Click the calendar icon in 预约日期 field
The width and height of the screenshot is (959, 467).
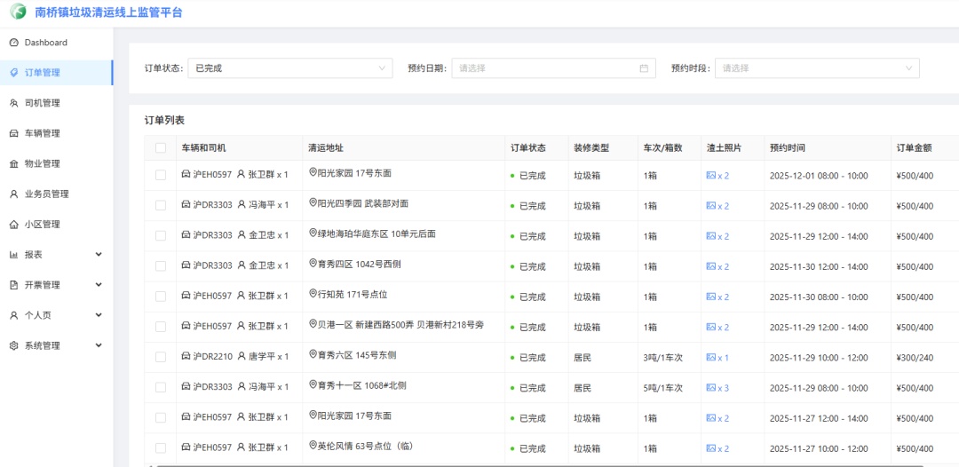[x=644, y=68]
